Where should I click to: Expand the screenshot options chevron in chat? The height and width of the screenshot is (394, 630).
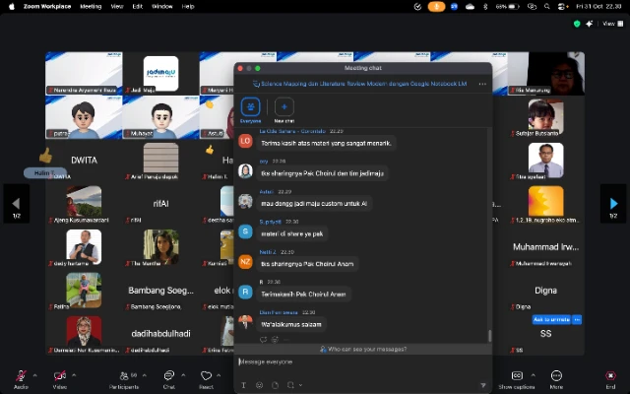pos(300,385)
